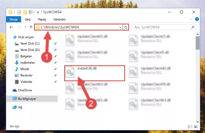
Task: Close the SysWOW64 window
Action: pyautogui.click(x=194, y=12)
